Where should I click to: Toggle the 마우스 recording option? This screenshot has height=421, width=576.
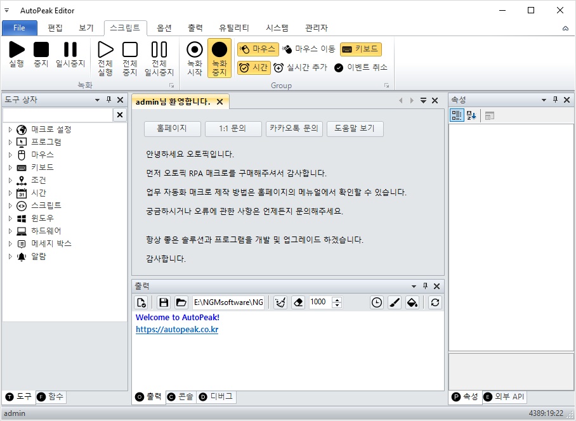tap(257, 49)
